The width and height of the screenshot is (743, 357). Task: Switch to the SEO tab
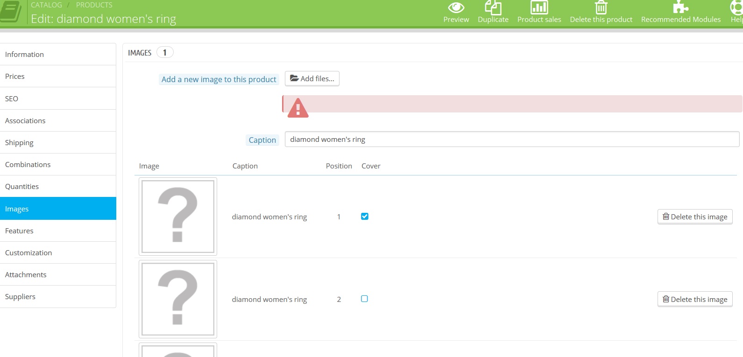click(x=58, y=98)
